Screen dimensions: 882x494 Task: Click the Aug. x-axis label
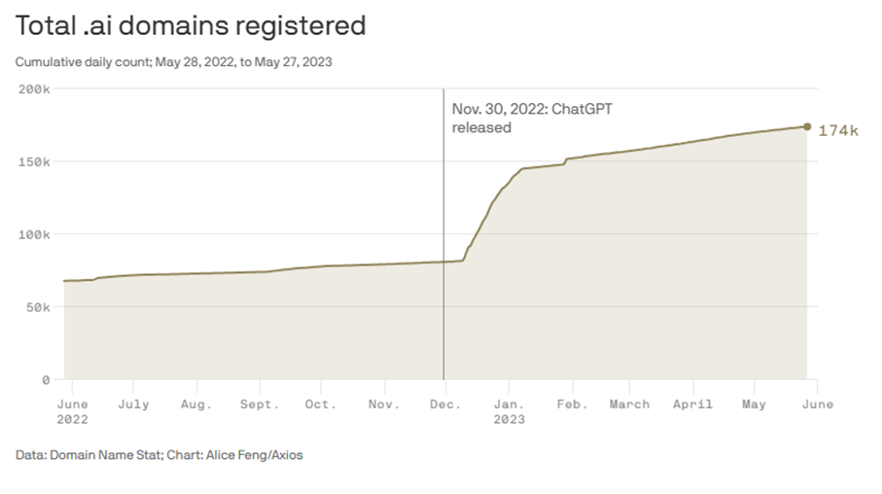click(195, 404)
